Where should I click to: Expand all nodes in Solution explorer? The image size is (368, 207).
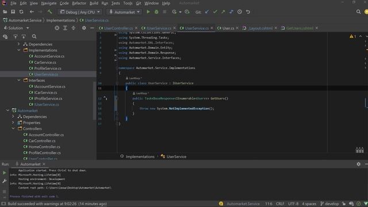pos(65,28)
